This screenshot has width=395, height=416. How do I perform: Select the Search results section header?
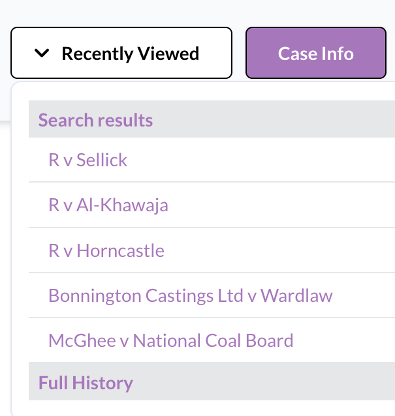95,120
